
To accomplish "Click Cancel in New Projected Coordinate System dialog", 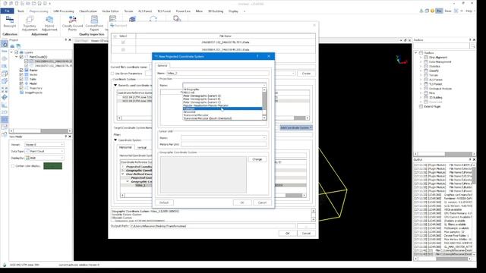I will coord(262,202).
